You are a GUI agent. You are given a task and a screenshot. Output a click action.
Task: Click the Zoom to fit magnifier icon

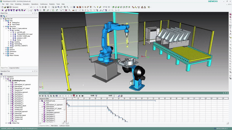pyautogui.click(x=65, y=7)
